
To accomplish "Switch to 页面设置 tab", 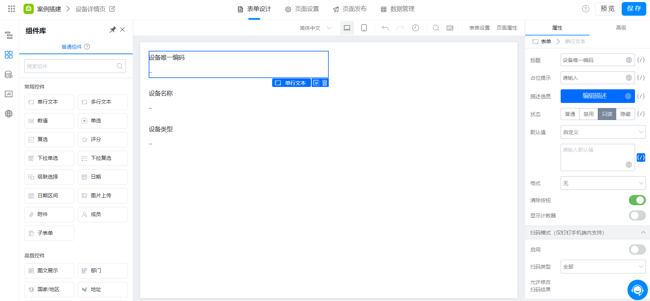I will 302,9.
